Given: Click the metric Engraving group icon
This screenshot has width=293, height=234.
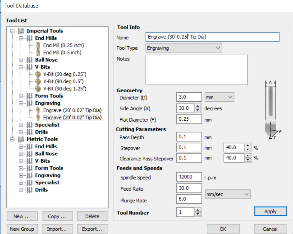Looking at the screenshot, I should pos(29,175).
